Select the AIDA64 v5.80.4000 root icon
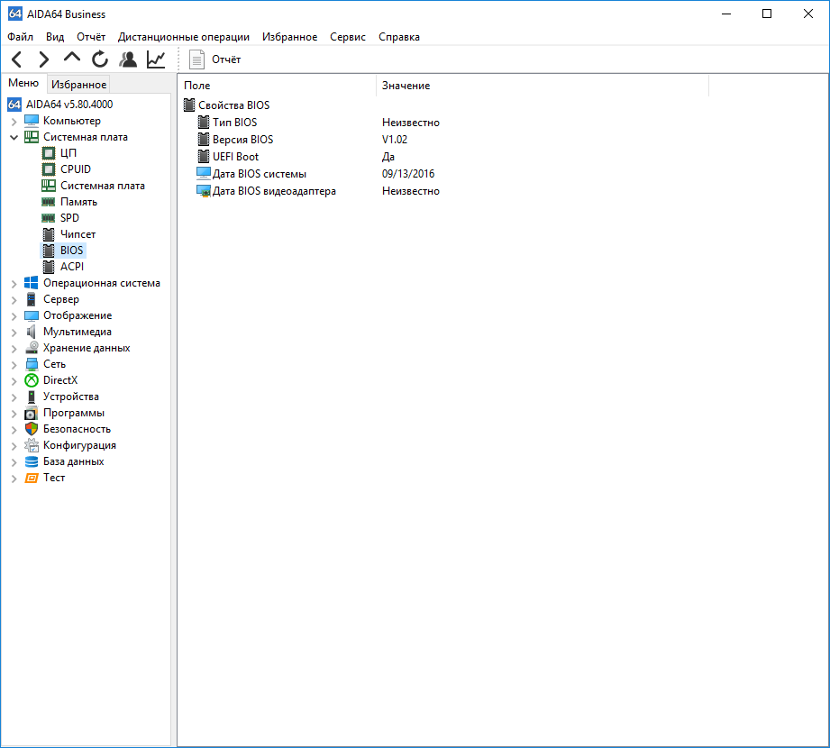 pyautogui.click(x=14, y=105)
